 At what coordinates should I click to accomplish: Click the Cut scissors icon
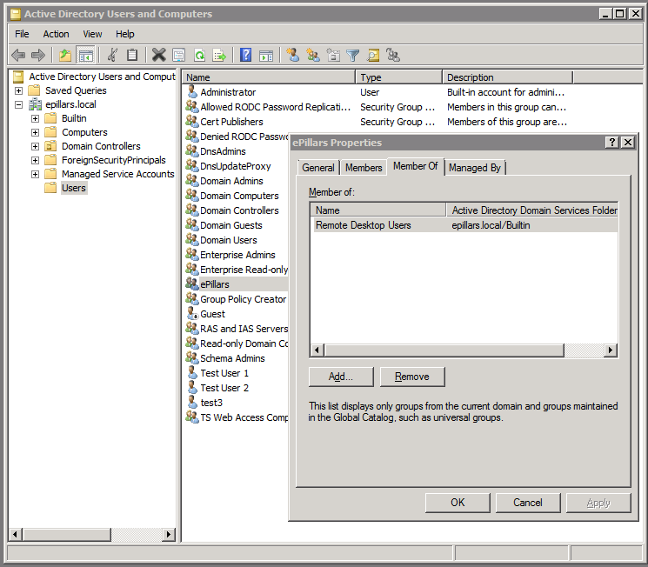[x=112, y=55]
